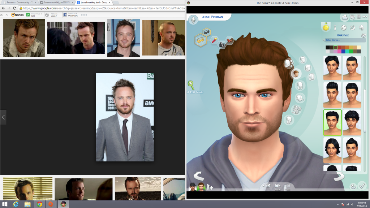Select the formal tie outfit category

click(x=335, y=27)
